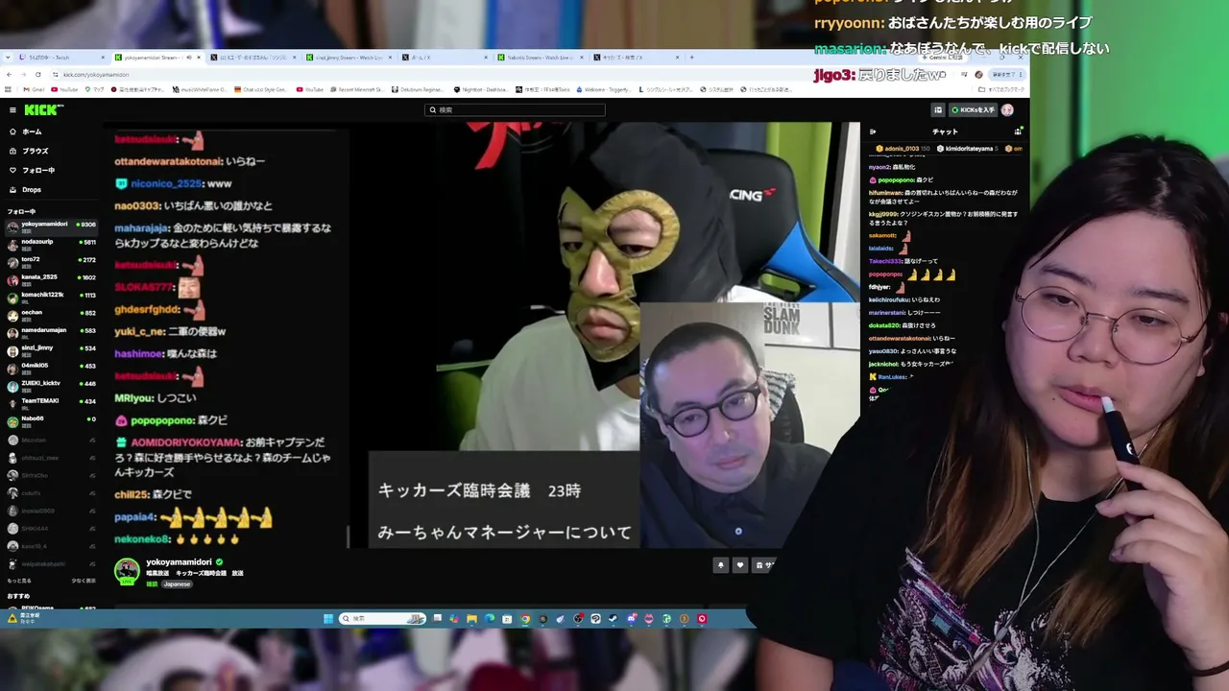Screen dimensions: 1229x691
Task: Open the Kick hamburger menu
Action: 12,110
